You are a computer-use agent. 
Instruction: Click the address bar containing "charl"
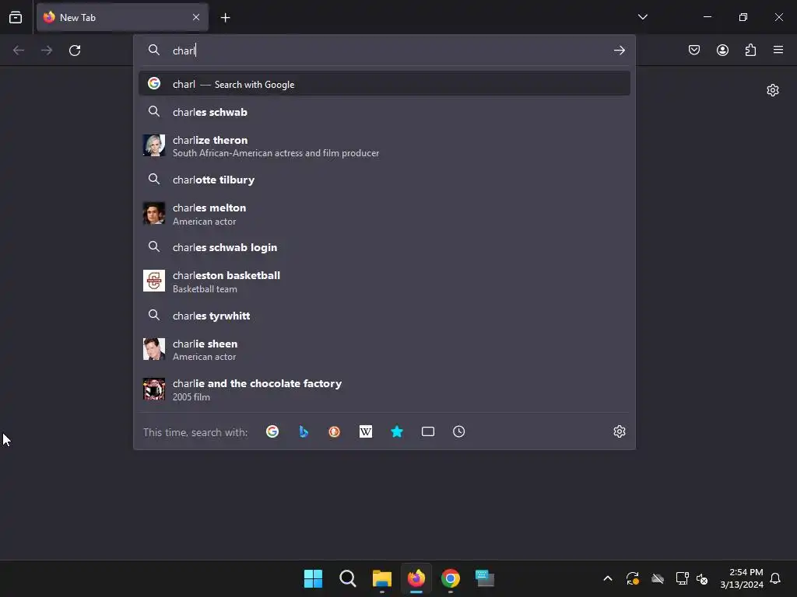click(x=384, y=51)
